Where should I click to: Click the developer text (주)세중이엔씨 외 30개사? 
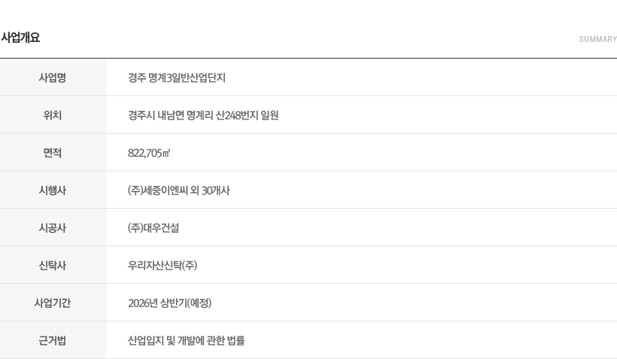(x=178, y=191)
